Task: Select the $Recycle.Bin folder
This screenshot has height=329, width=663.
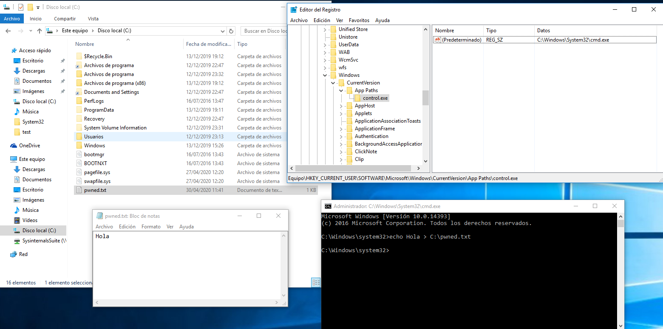Action: point(98,56)
